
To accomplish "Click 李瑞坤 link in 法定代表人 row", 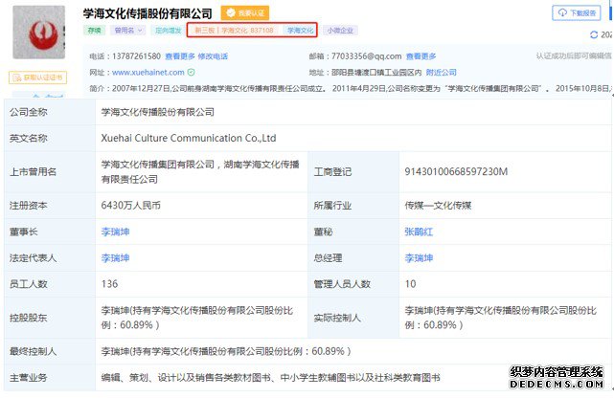I will (x=115, y=258).
